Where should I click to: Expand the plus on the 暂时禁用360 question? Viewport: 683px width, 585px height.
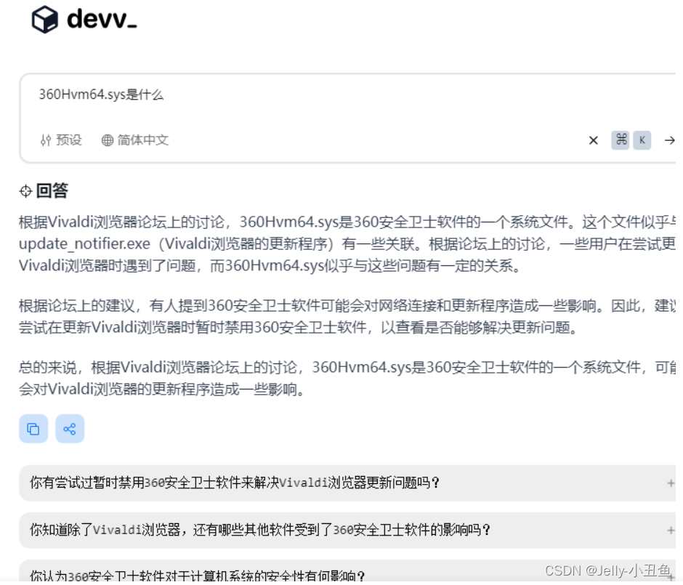click(x=671, y=483)
